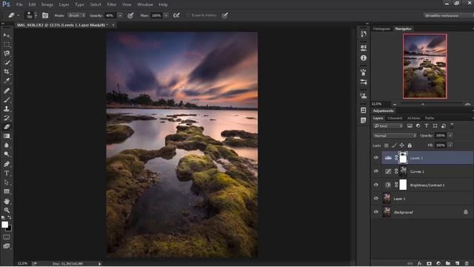
Task: Create new adjustment layer
Action: point(438,263)
